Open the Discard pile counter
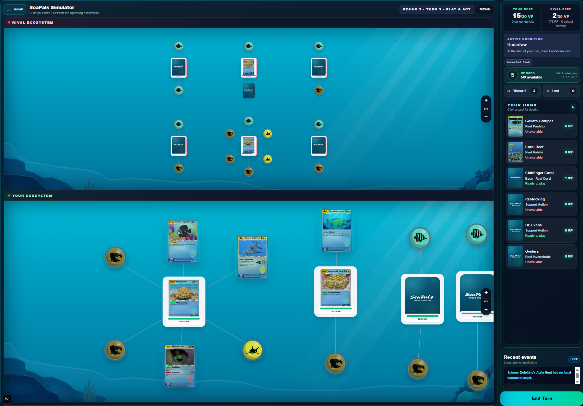 (522, 91)
